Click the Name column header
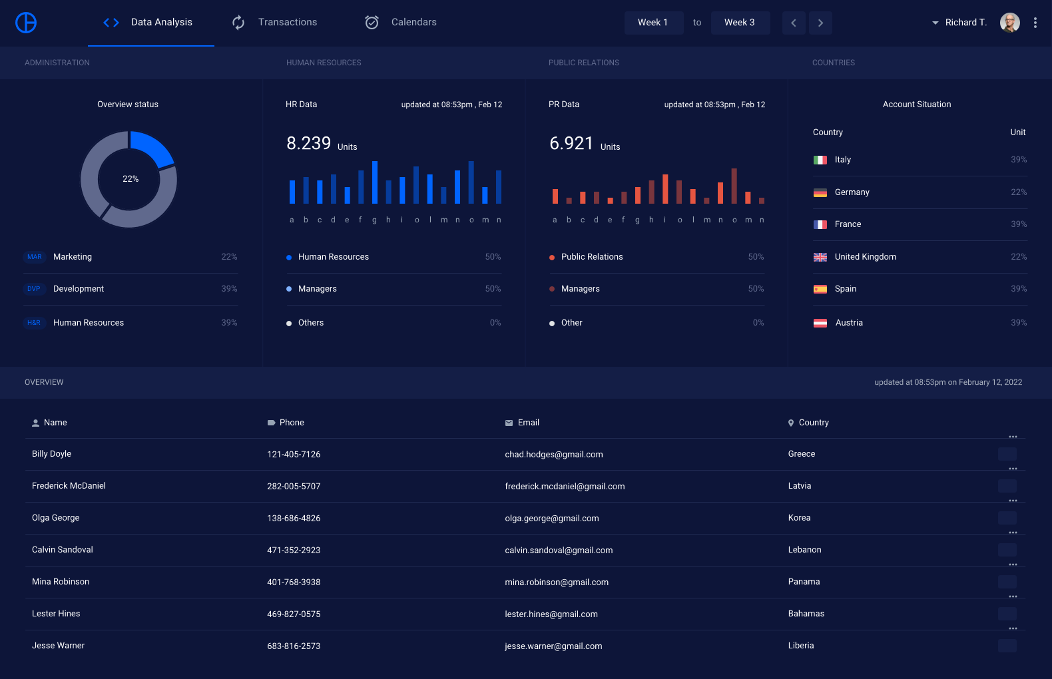The image size is (1052, 679). coord(49,423)
